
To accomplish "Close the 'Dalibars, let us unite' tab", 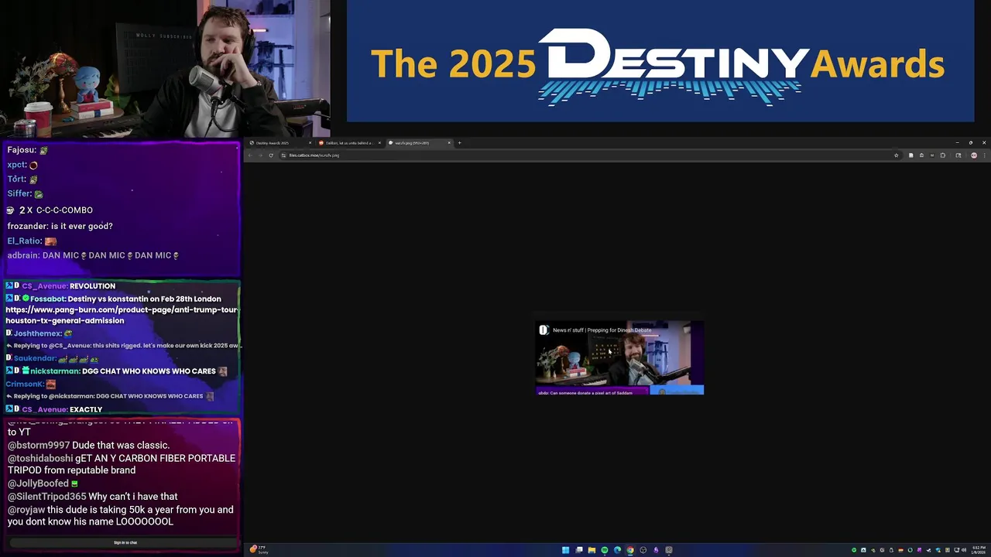I will (x=379, y=143).
